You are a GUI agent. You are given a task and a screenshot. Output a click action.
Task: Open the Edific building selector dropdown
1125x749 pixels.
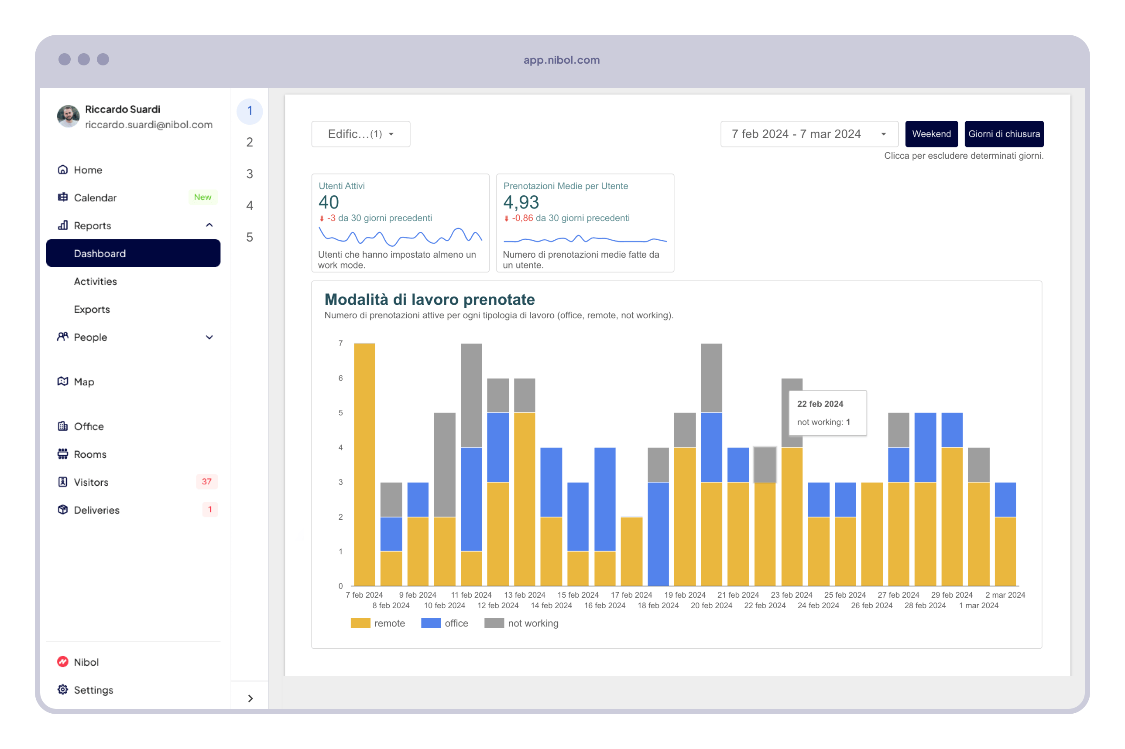coord(360,134)
